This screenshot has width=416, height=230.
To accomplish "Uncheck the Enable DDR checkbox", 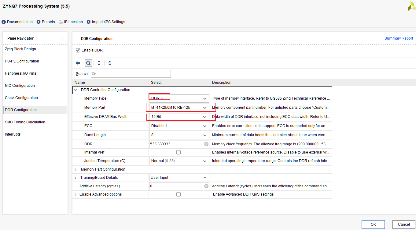I will (x=78, y=50).
